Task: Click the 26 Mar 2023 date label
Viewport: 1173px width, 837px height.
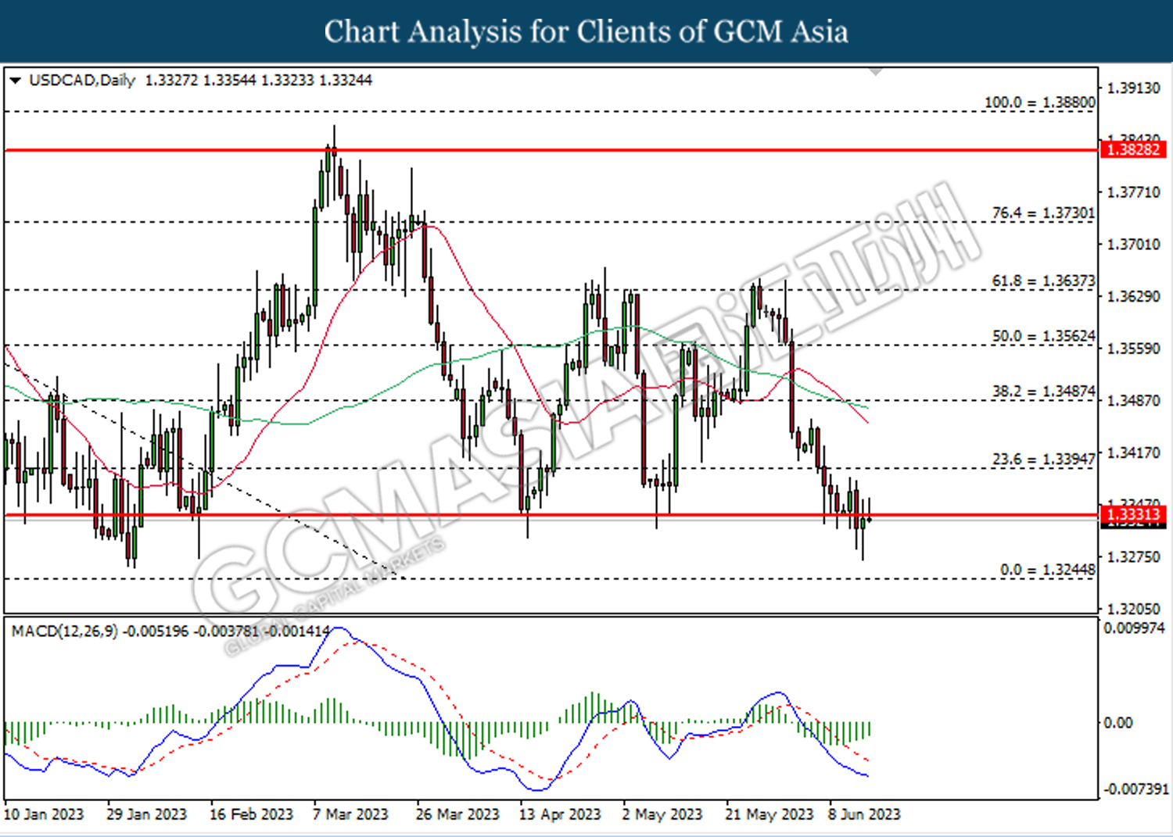Action: [457, 814]
